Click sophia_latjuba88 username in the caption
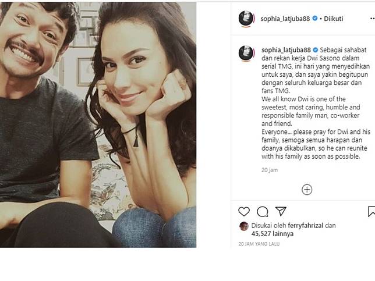This screenshot has width=375, height=281. click(286, 51)
